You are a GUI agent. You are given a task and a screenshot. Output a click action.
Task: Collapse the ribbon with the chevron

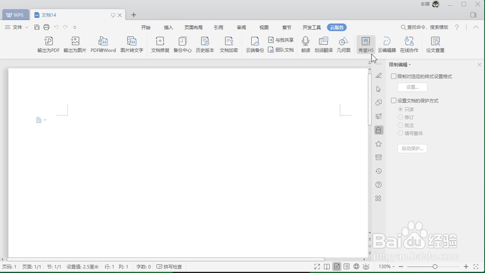point(476,27)
